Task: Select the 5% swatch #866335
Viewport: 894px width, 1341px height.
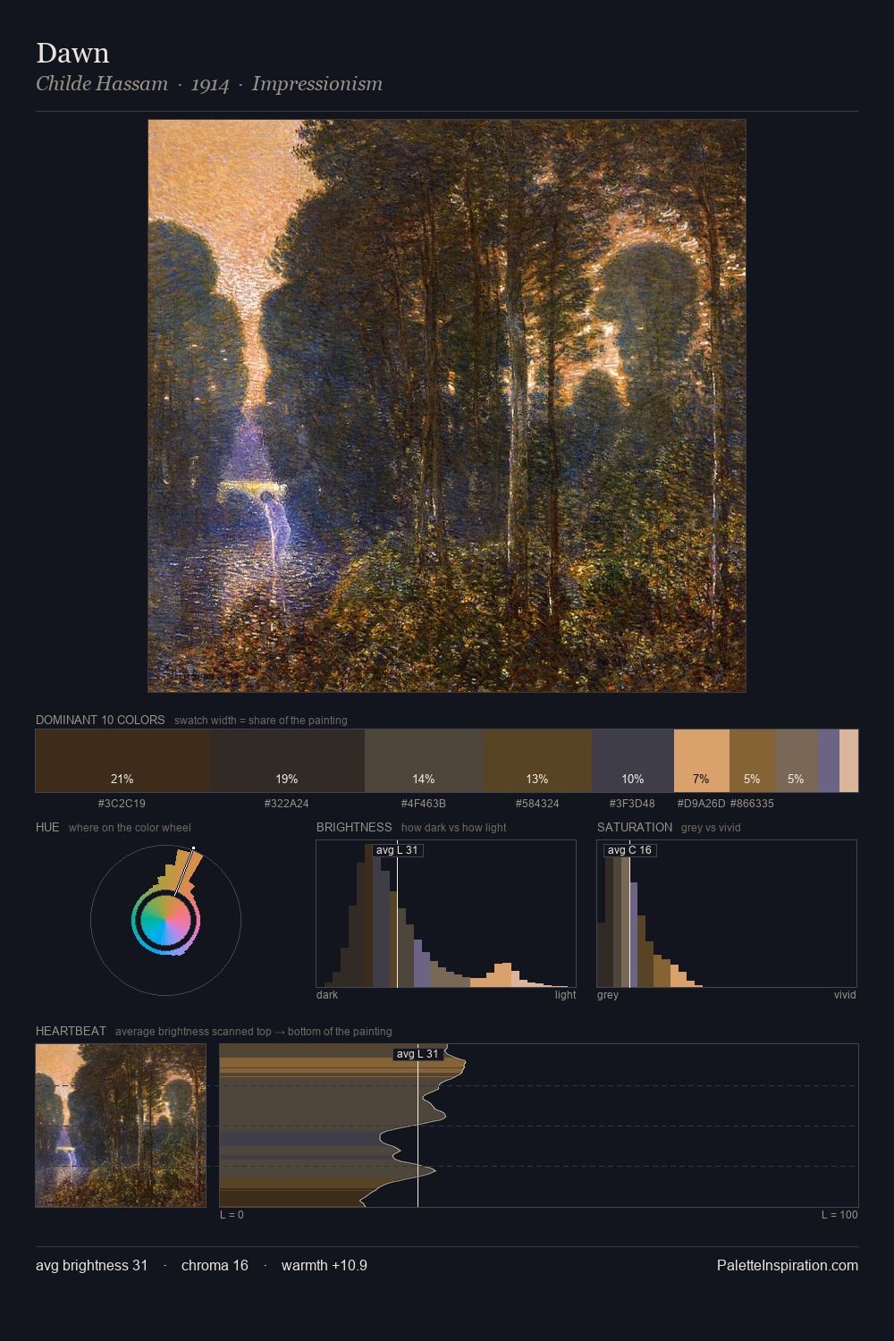Action: tap(752, 761)
